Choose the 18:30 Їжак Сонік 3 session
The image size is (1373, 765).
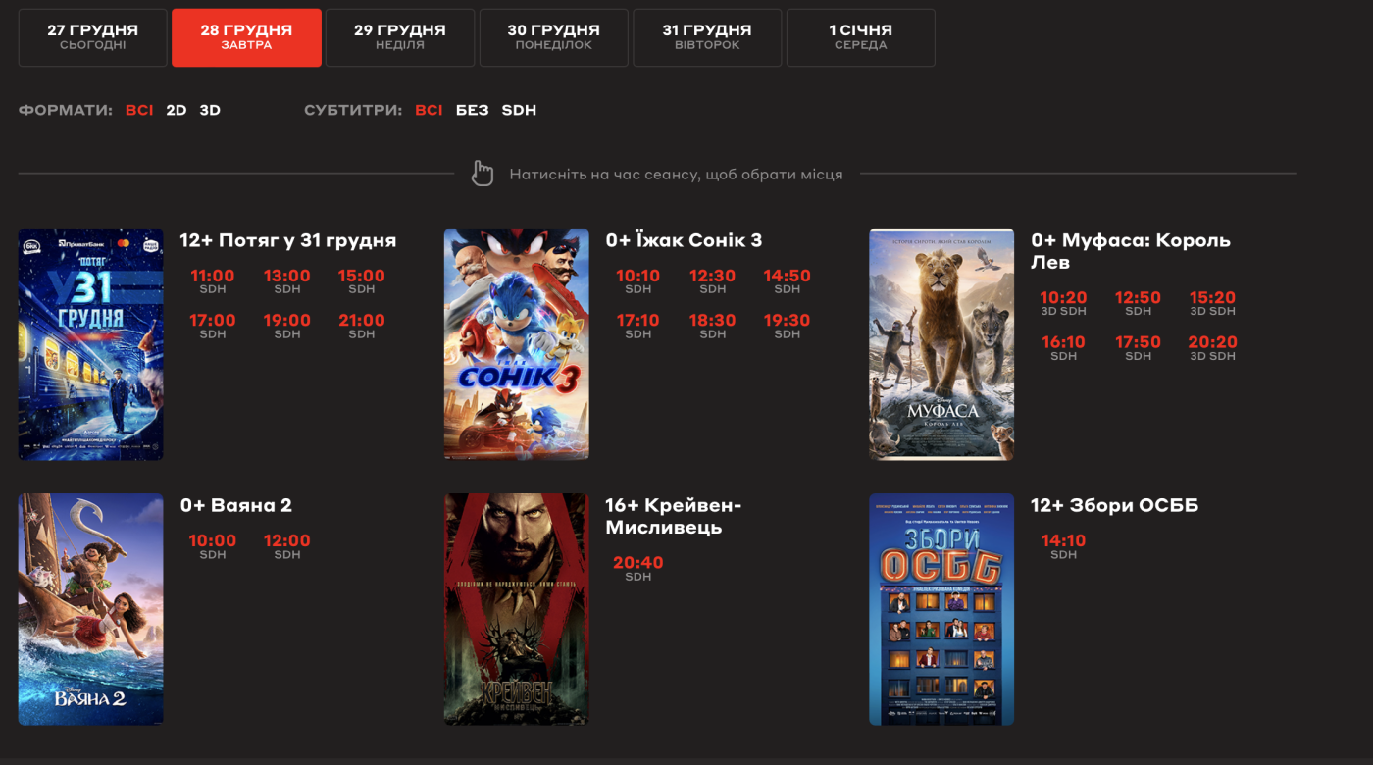point(713,326)
